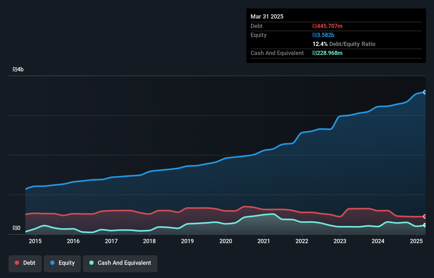
Task: Toggle the Debt series legend button
Action: (25, 263)
